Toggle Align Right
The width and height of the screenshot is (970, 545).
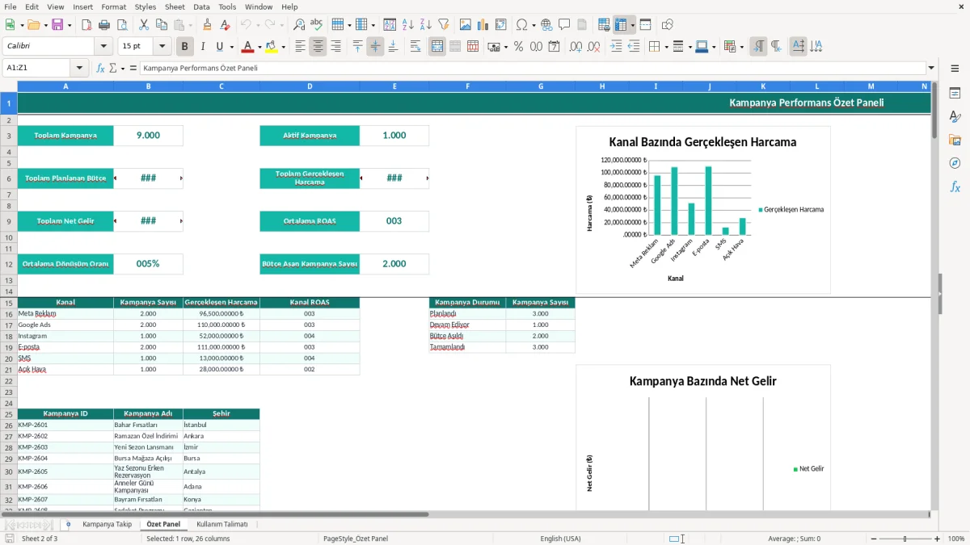coord(335,47)
